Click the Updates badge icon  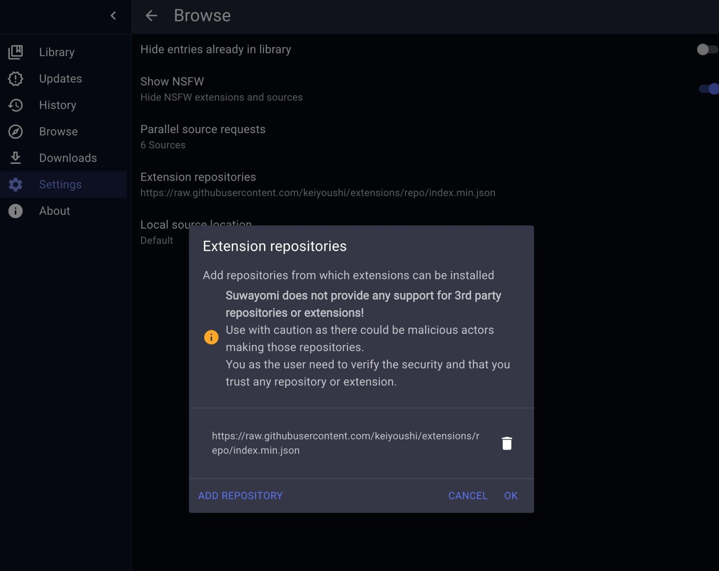(x=15, y=79)
